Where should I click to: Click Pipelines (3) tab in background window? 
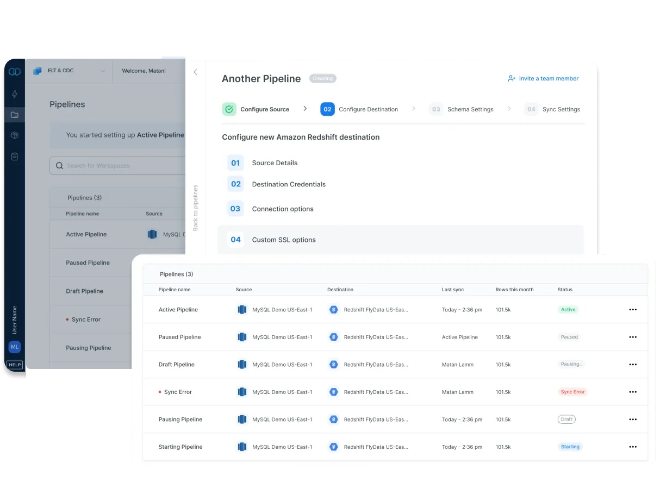tap(84, 198)
